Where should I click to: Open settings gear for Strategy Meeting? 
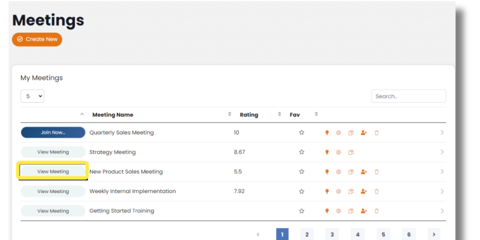tap(338, 152)
